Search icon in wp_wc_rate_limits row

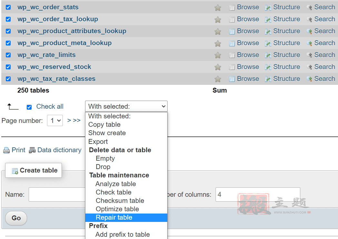click(309, 55)
